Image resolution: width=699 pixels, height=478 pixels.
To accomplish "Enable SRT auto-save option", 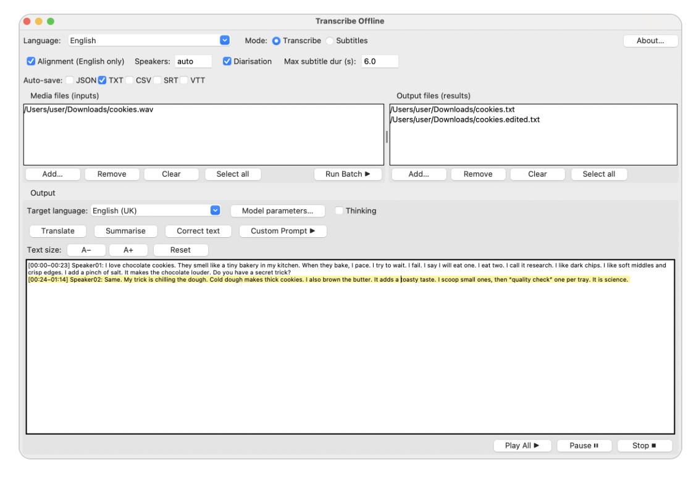I will coord(158,80).
